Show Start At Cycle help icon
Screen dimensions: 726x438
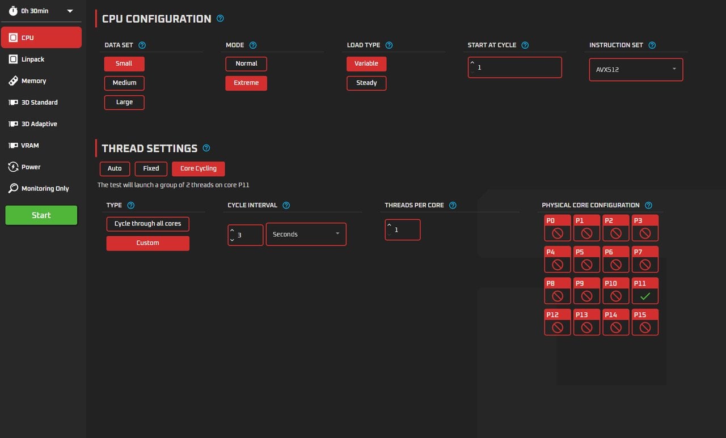(525, 45)
